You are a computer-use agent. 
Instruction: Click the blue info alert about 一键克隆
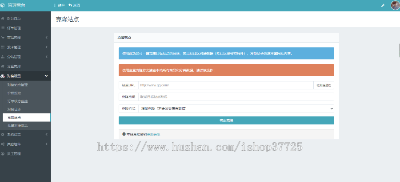click(226, 54)
